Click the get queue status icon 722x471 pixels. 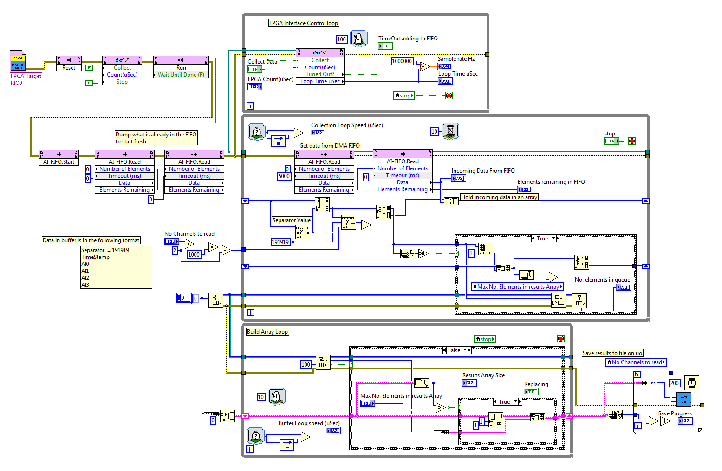point(579,300)
